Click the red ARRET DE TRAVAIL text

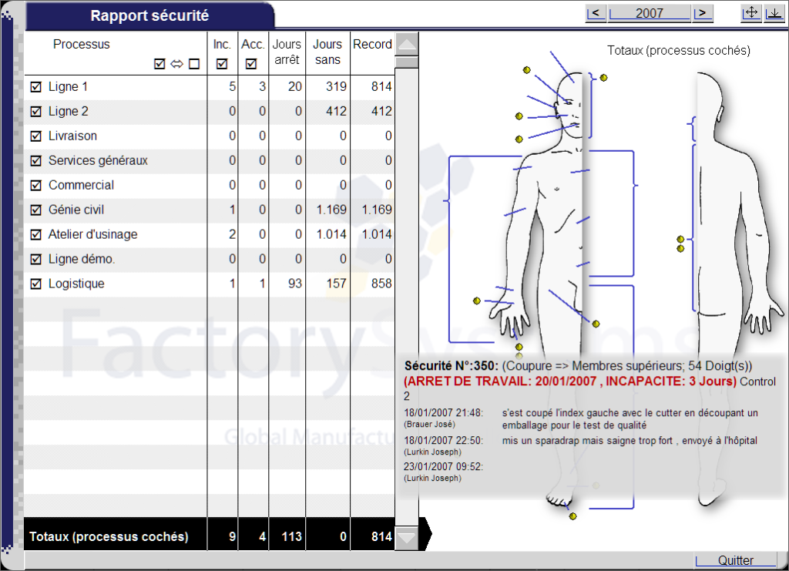point(570,381)
